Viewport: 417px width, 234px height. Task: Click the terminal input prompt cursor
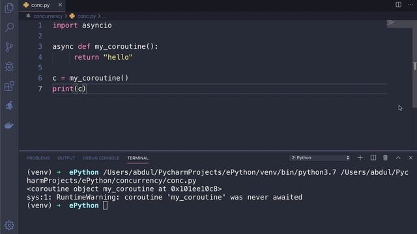coord(106,205)
